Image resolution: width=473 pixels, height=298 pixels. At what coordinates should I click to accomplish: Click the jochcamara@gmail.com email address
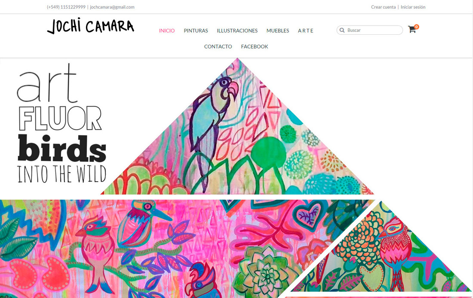tap(112, 7)
